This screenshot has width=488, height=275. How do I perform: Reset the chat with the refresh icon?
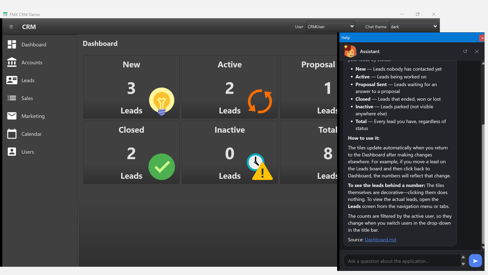coord(465,51)
